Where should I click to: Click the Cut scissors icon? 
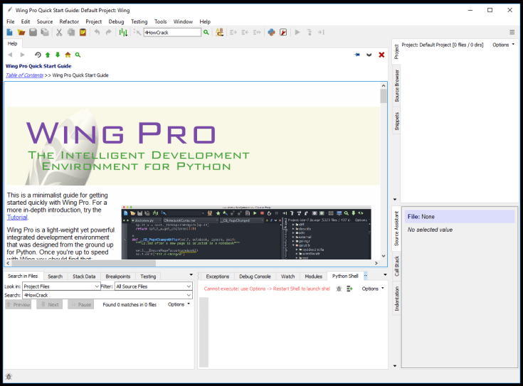(x=59, y=32)
